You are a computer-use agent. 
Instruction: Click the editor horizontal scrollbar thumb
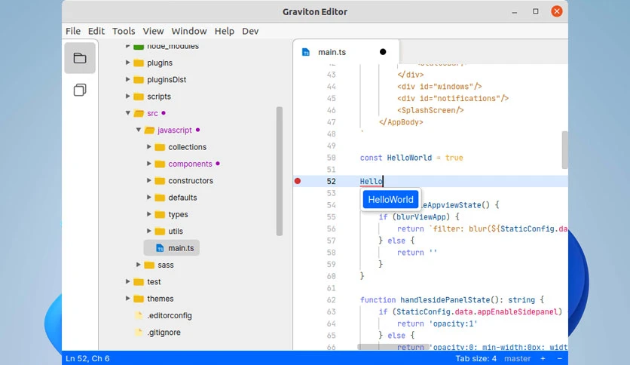(393, 346)
